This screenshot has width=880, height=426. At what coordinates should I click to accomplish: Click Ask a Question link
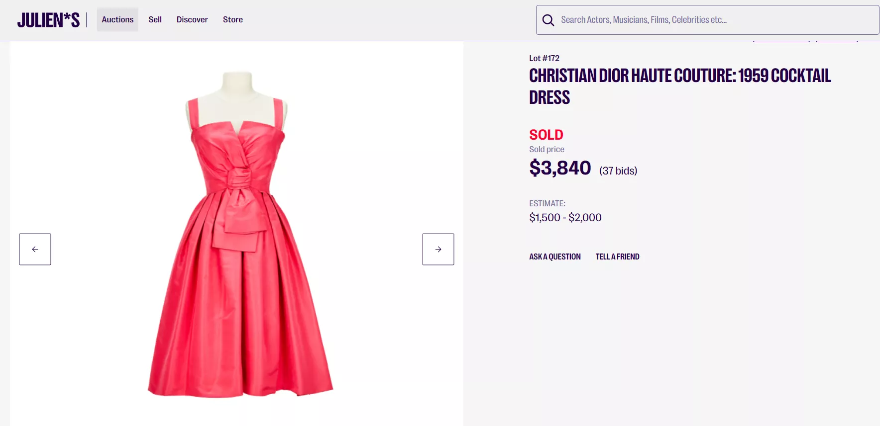554,256
